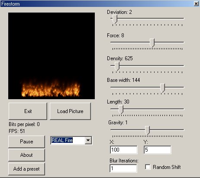The width and height of the screenshot is (200, 178).
Task: Open the About dialog
Action: (26, 155)
